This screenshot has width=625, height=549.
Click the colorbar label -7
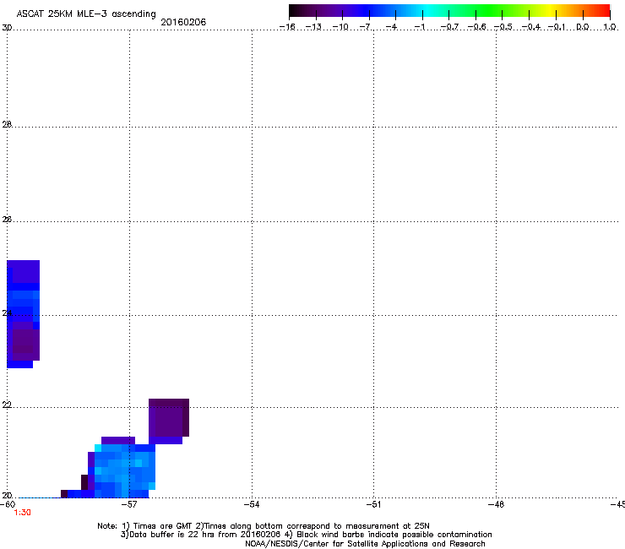pos(365,27)
